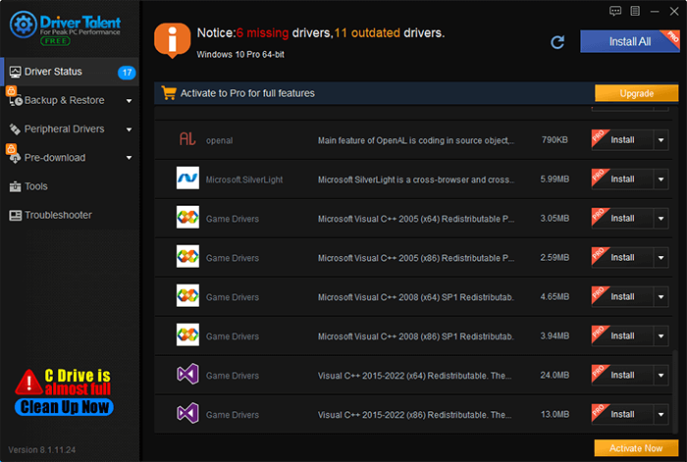Open dropdown for Visual C++ 2008 (x64) SP1
Image resolution: width=687 pixels, height=462 pixels.
point(661,297)
